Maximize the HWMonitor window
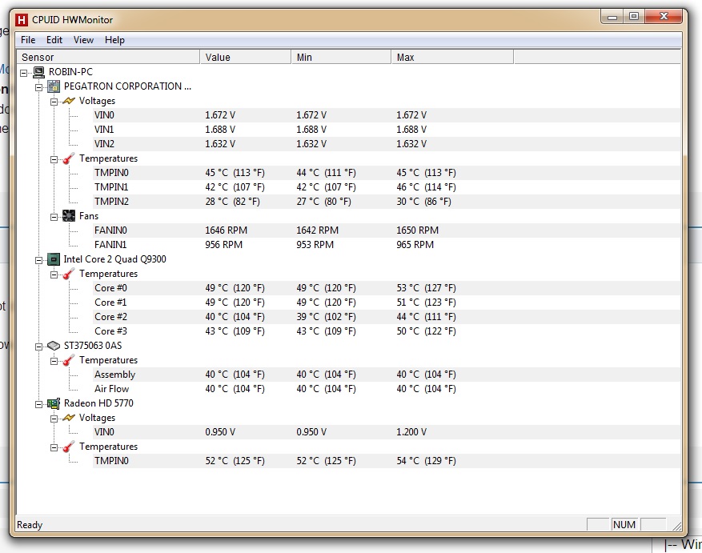 click(633, 17)
